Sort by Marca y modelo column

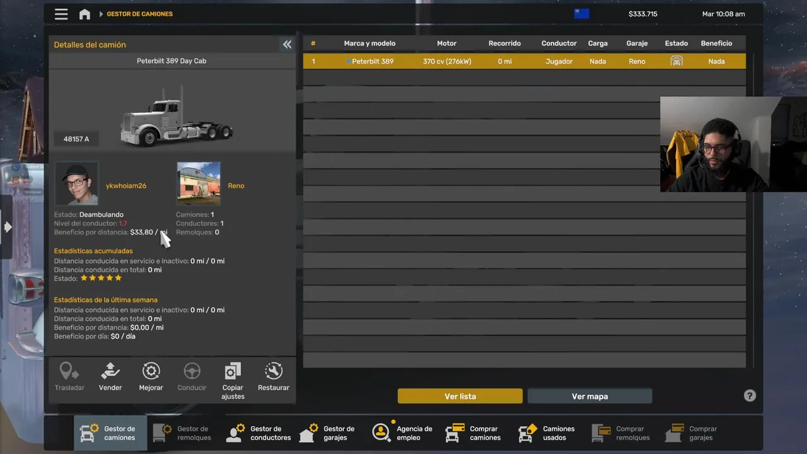[x=369, y=44]
